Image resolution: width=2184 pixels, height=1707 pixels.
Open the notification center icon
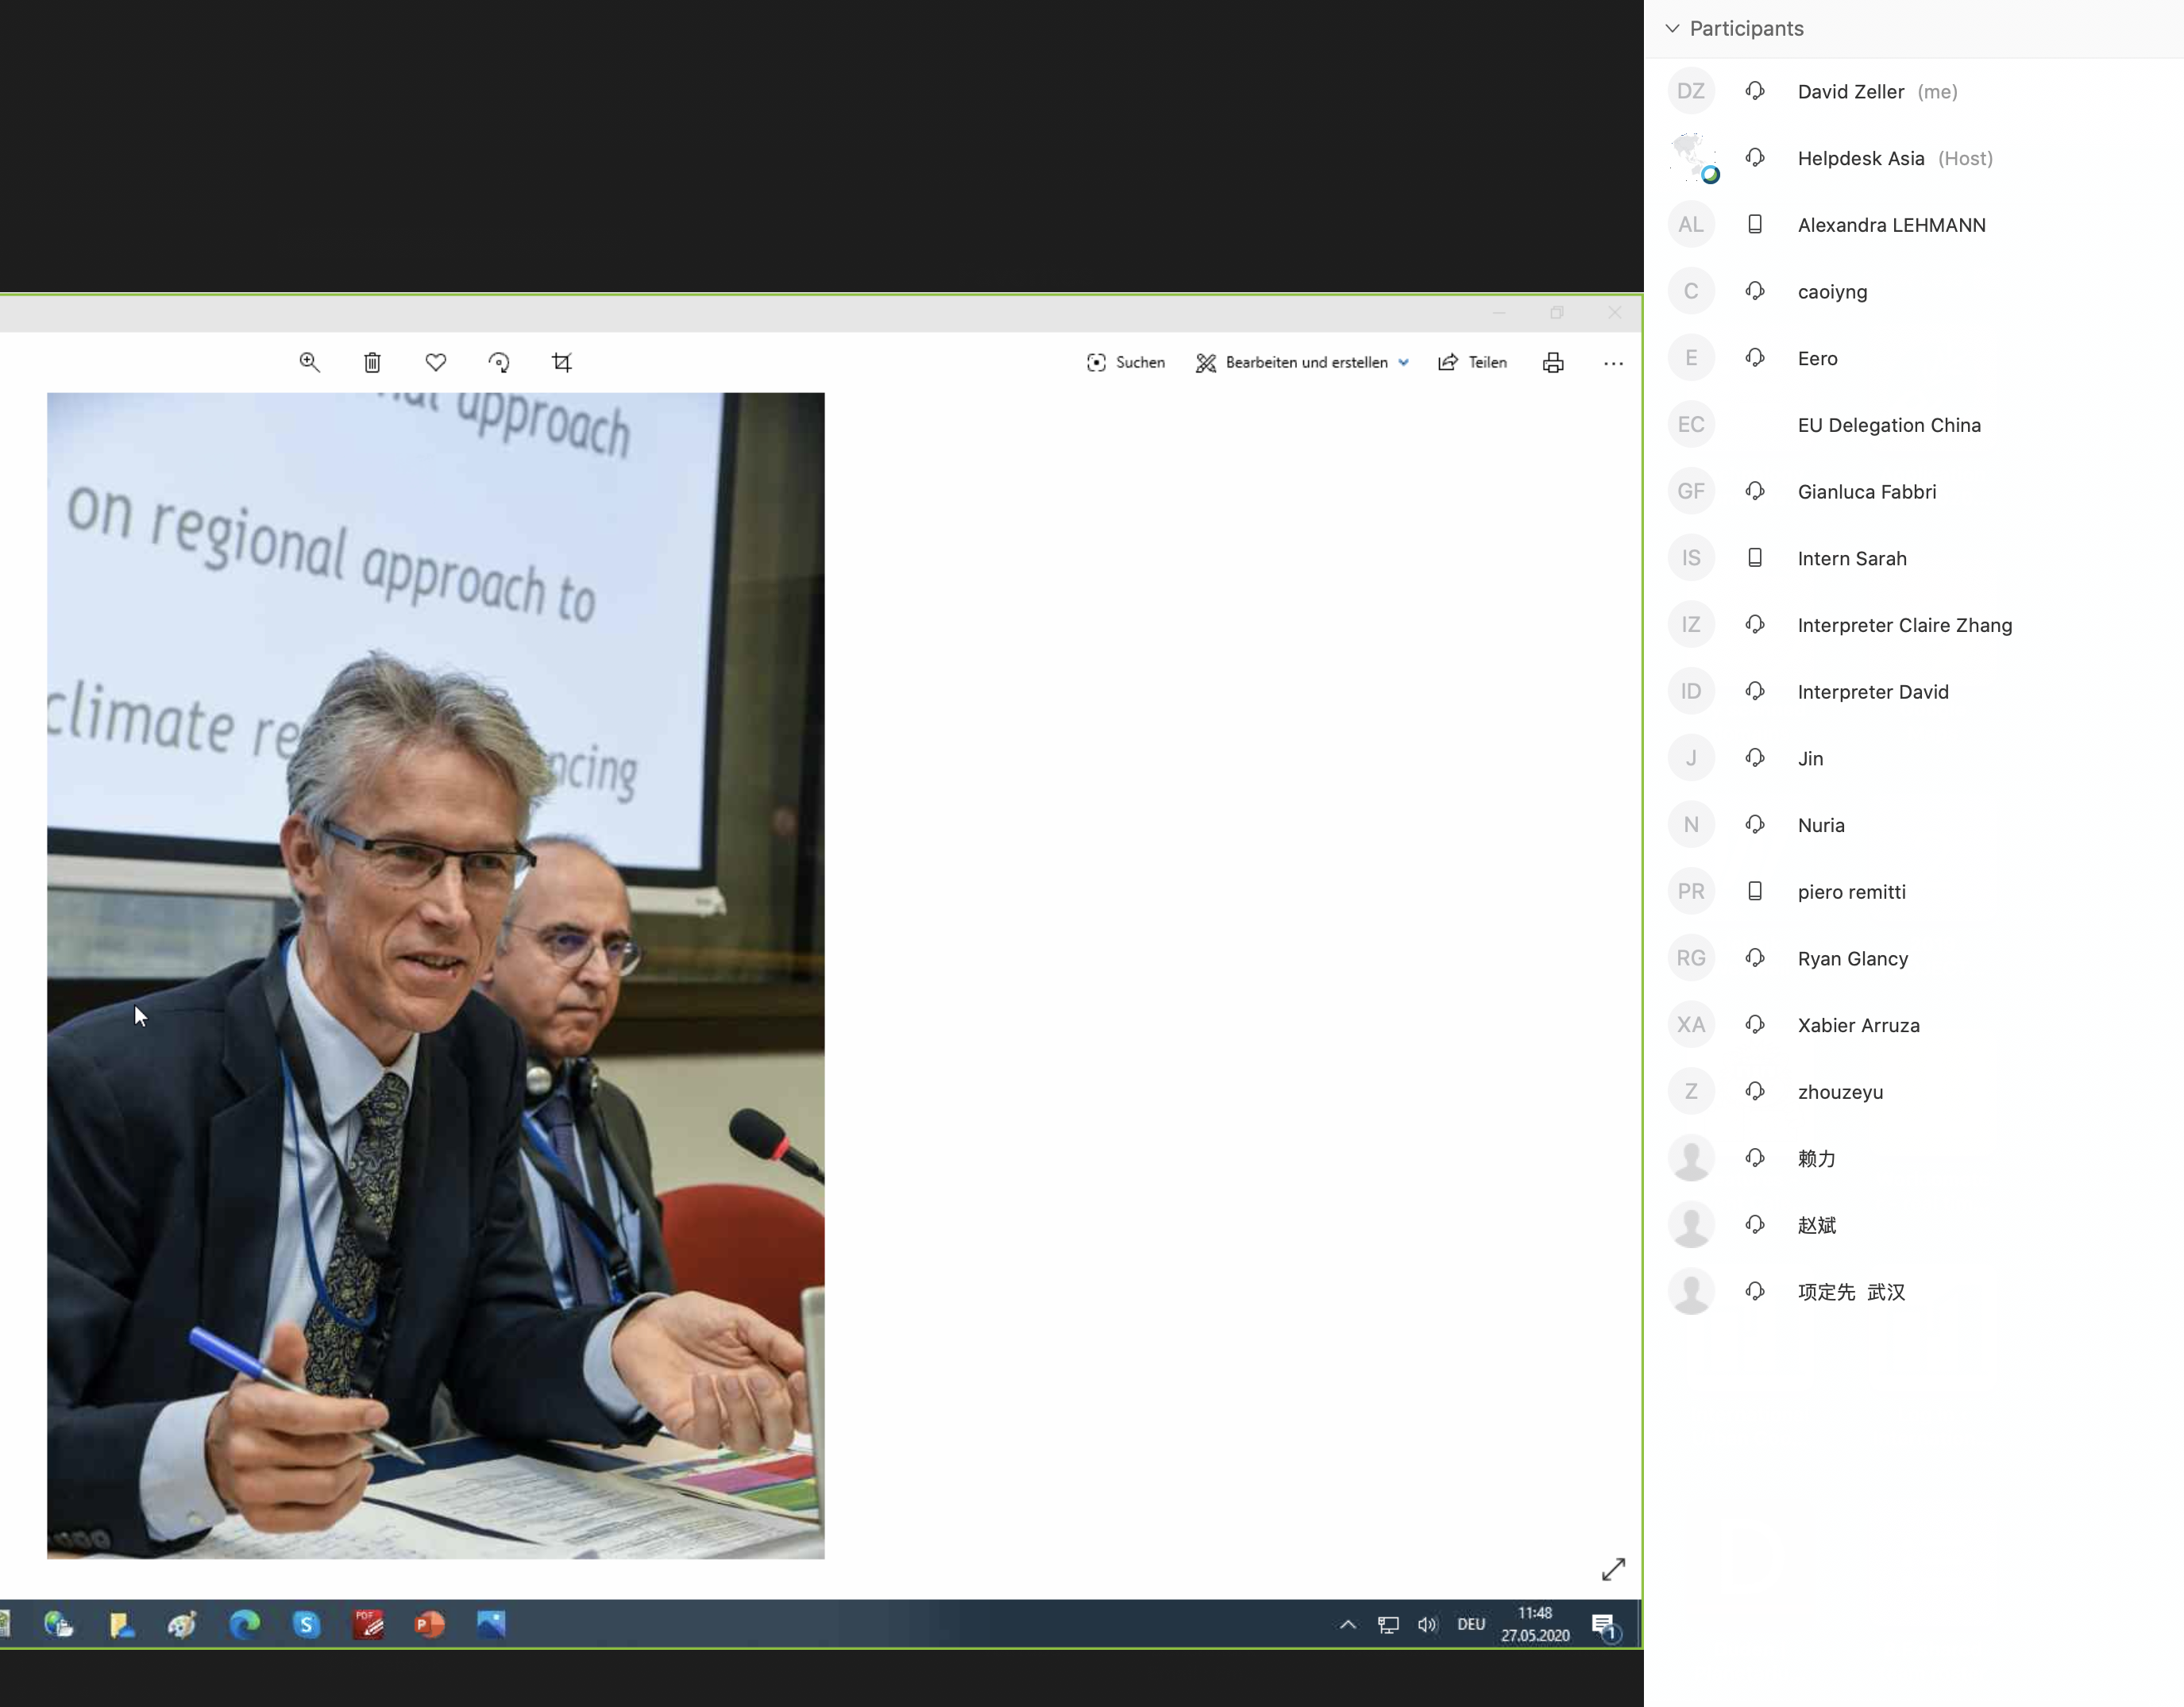pos(1604,1626)
